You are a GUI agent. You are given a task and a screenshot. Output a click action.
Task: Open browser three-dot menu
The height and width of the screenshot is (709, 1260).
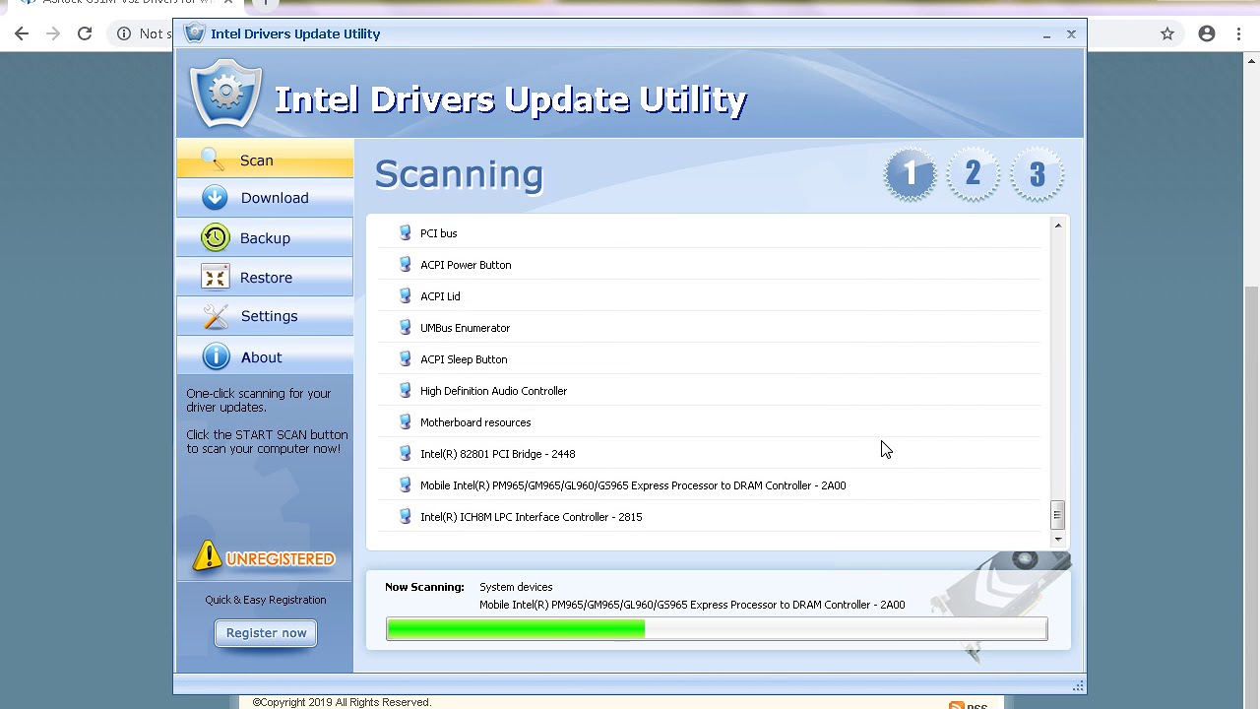click(1238, 33)
